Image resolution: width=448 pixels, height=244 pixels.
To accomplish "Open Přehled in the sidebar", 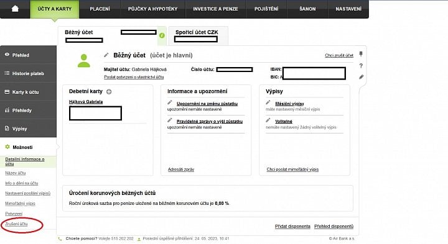I will tap(28, 55).
